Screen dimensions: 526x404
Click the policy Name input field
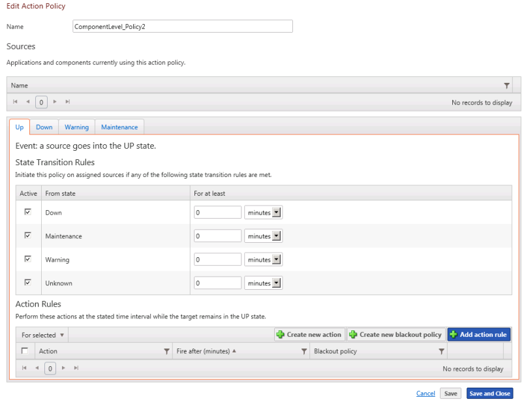183,26
